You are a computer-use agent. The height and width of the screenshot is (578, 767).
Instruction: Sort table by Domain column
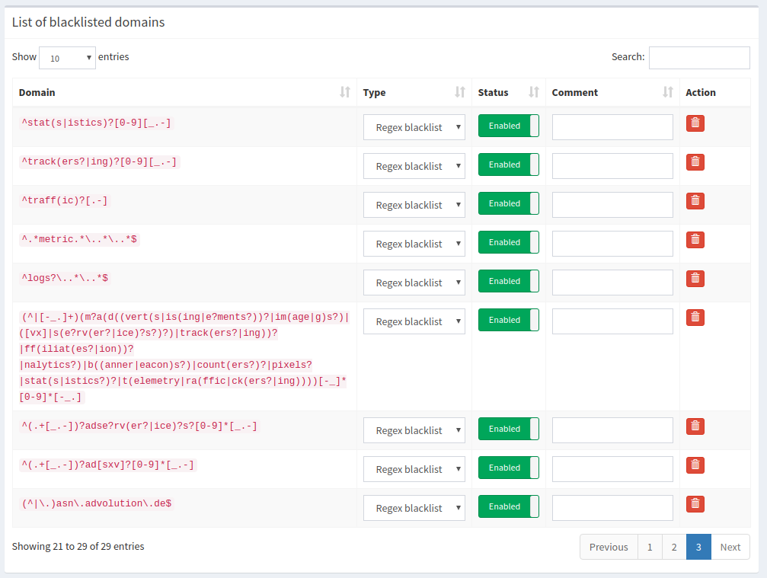(184, 92)
